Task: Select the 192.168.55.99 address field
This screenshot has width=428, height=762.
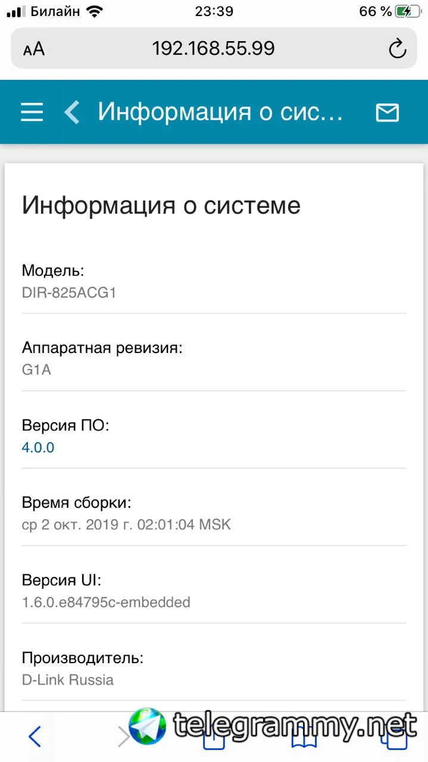Action: [214, 49]
